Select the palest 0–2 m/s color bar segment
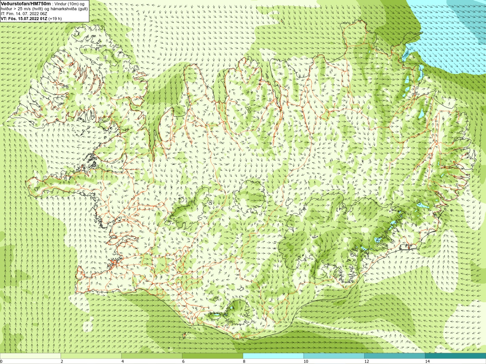 pos(30,356)
